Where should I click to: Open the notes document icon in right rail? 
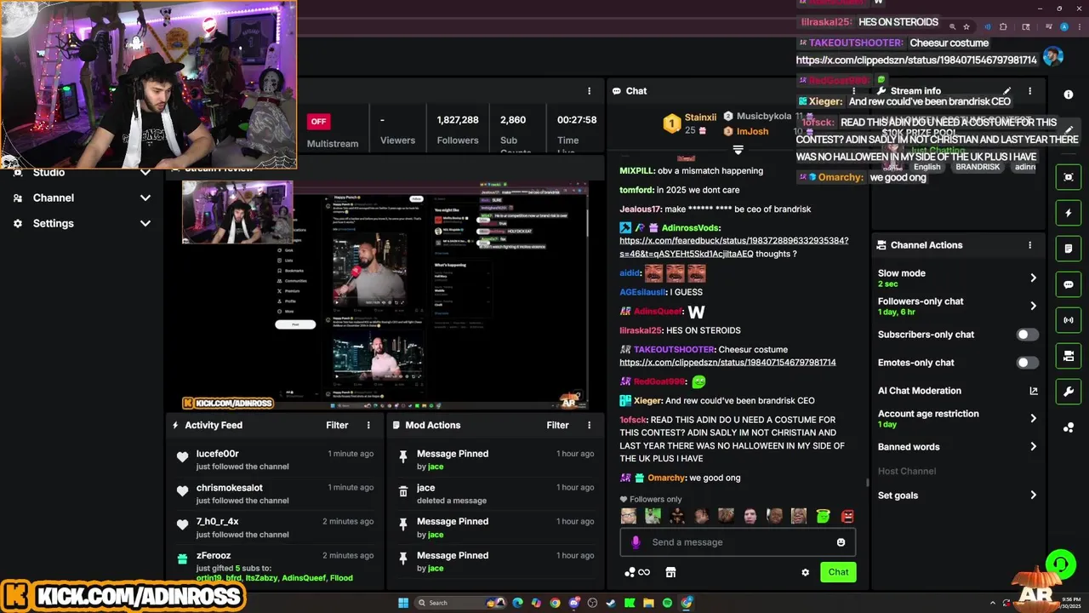click(x=1069, y=249)
